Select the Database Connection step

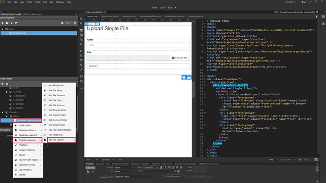(x=27, y=120)
